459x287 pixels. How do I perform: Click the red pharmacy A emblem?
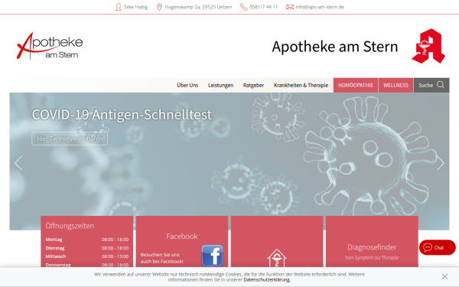pyautogui.click(x=428, y=46)
